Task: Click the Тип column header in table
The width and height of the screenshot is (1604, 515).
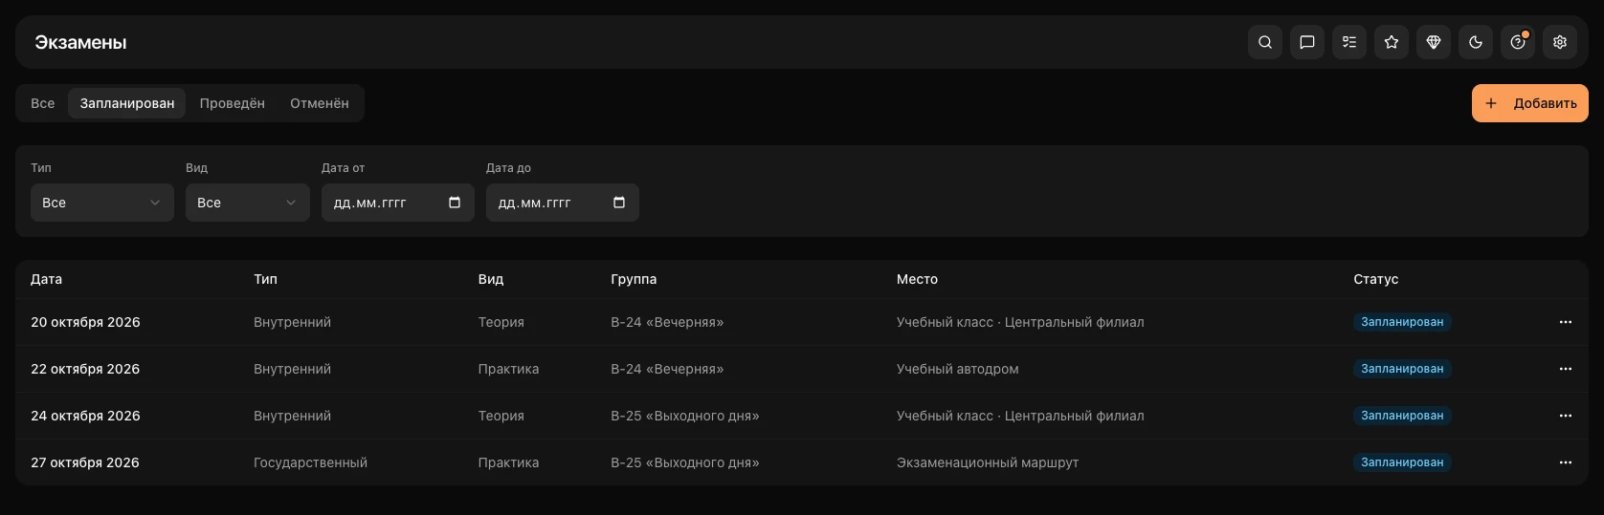Action: 265,279
